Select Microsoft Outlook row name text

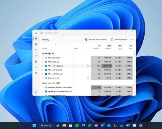pos(55,70)
